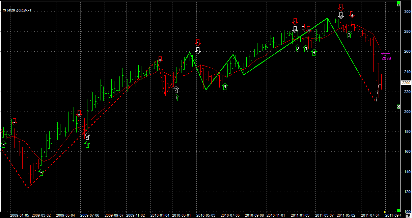The height and width of the screenshot is (218, 412).
Task: Click green up arrow 3 near 2010-07-05
Action: point(225,87)
